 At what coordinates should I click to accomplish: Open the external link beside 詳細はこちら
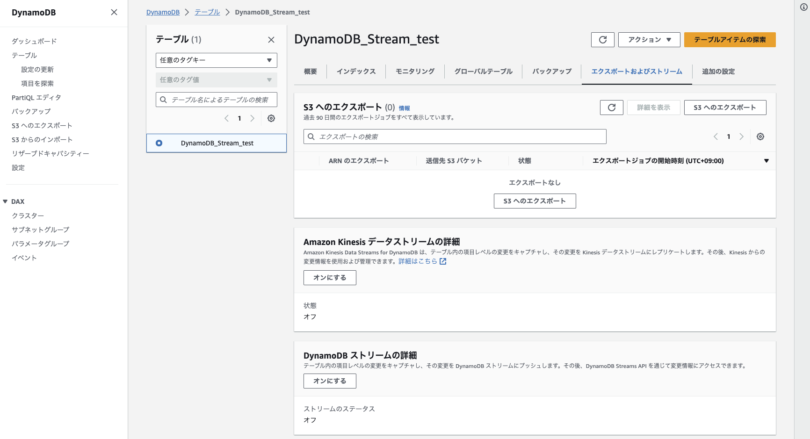(442, 261)
